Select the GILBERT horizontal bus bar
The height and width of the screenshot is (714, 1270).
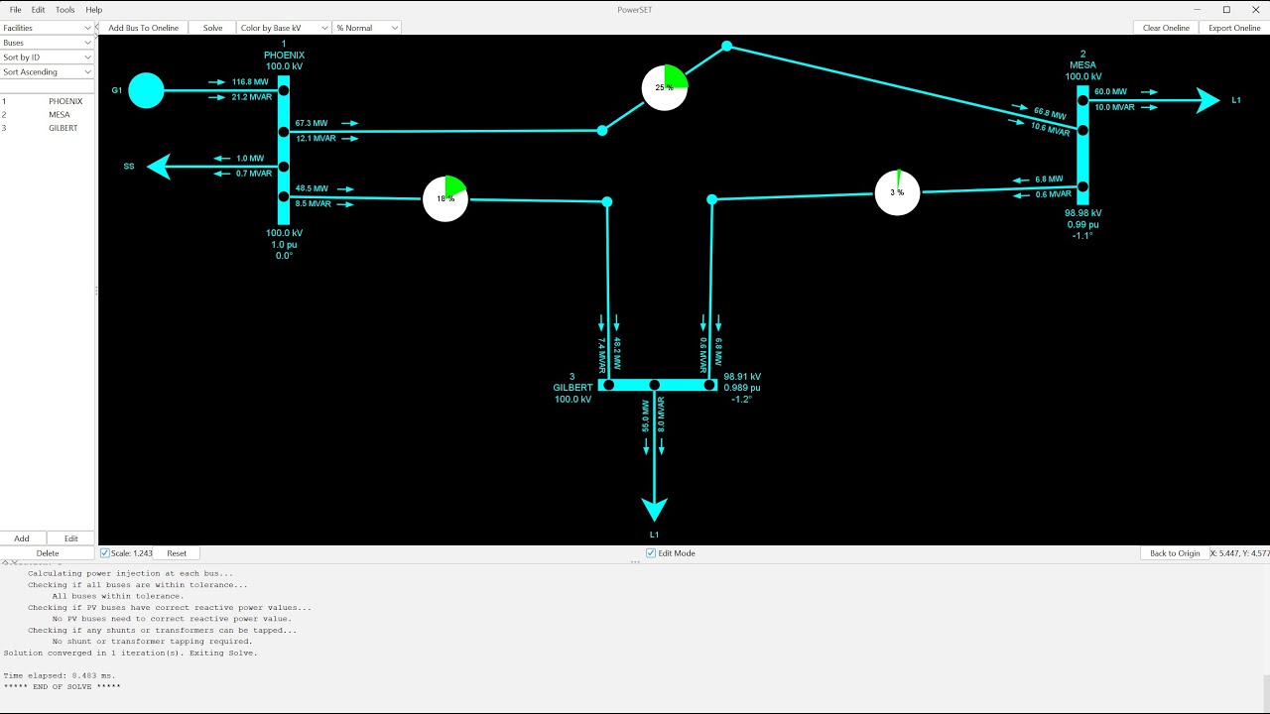pyautogui.click(x=658, y=385)
